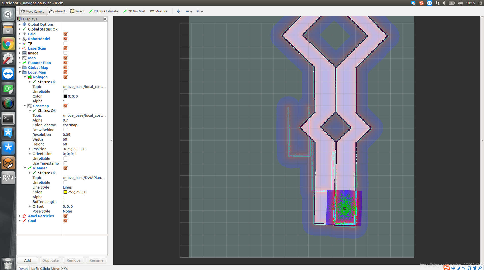Pick the 2D Pose Estimate tool
Screen dimensions: 484x270
click(x=104, y=11)
